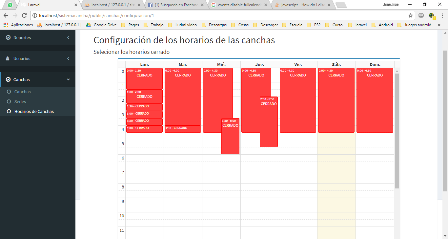
Task: Open the Escuela bookmark folder
Action: click(x=292, y=25)
